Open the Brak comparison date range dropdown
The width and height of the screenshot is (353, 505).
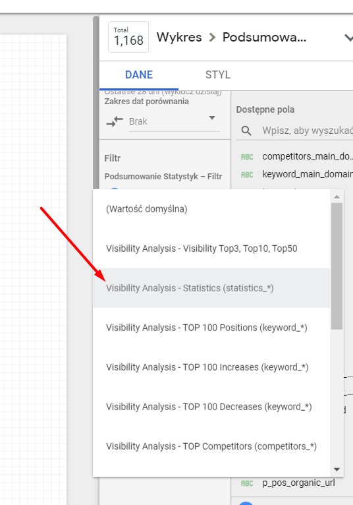[174, 121]
